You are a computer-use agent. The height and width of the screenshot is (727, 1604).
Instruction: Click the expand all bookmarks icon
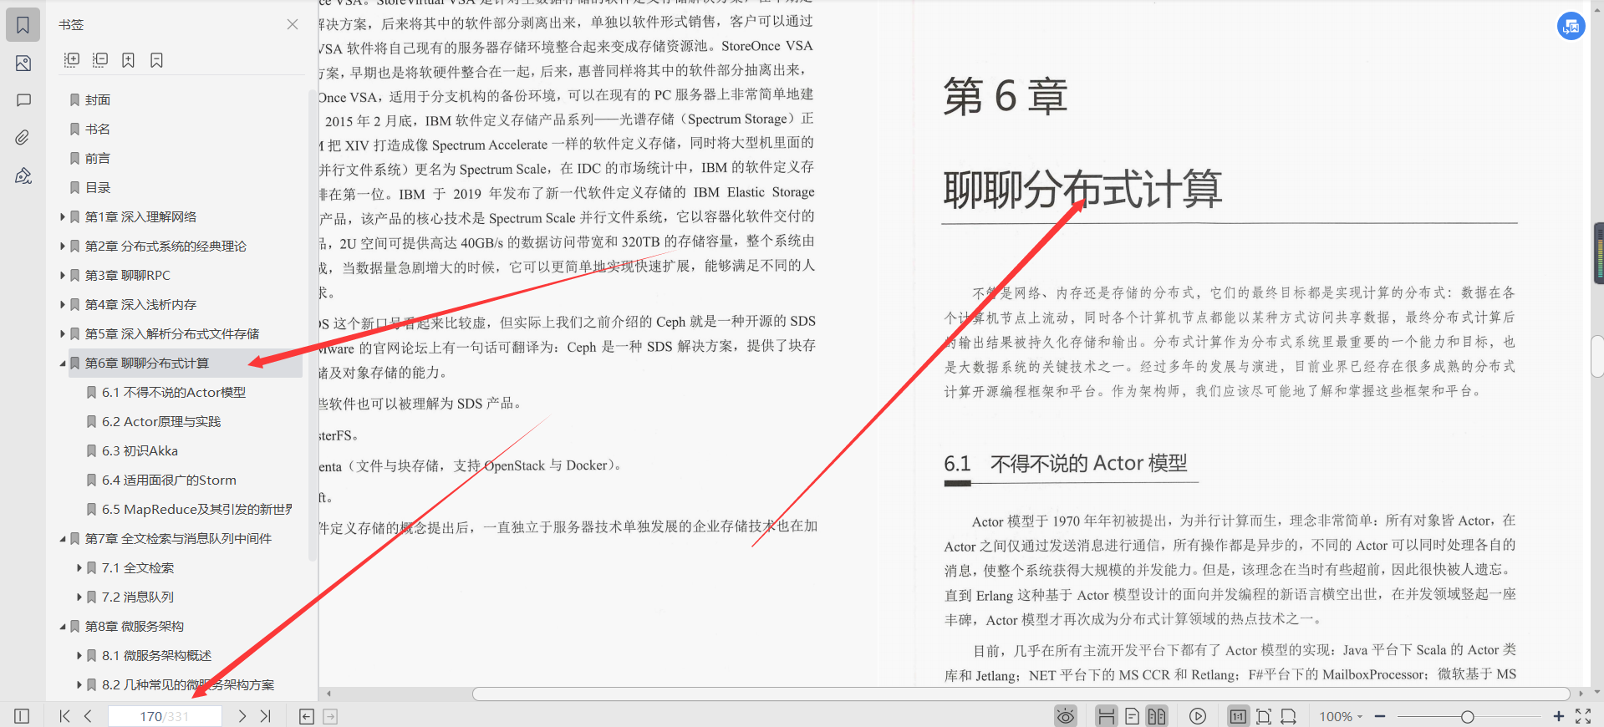72,60
